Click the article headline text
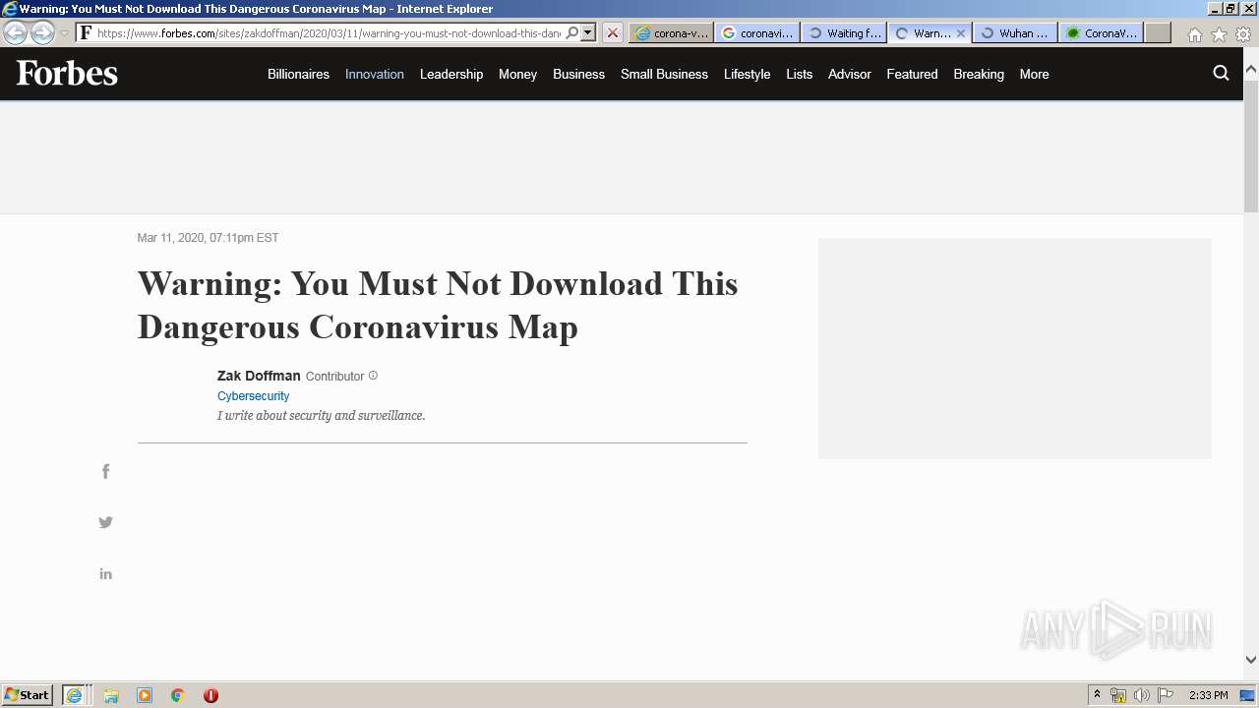1259x708 pixels. [438, 305]
